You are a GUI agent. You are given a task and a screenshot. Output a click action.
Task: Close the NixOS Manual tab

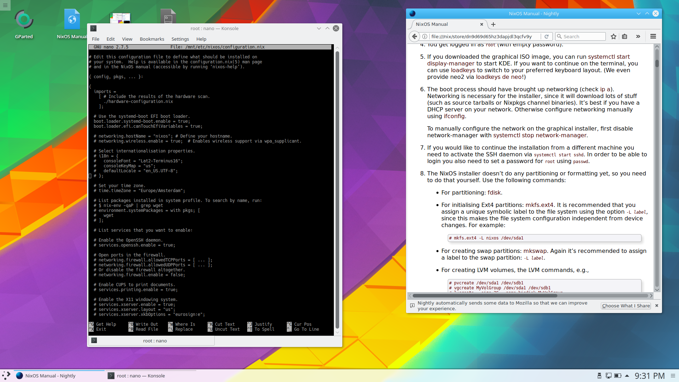tap(481, 24)
